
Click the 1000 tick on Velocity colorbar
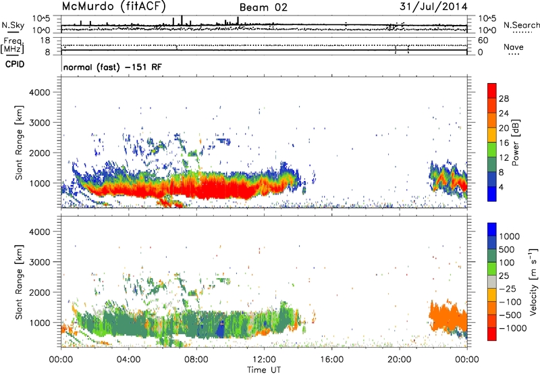click(x=510, y=236)
